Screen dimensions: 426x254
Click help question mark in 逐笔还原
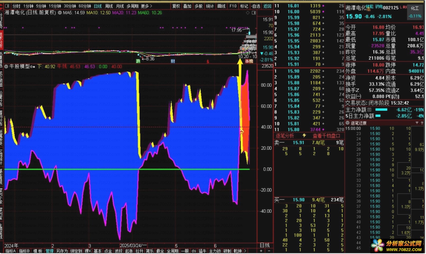(423, 123)
